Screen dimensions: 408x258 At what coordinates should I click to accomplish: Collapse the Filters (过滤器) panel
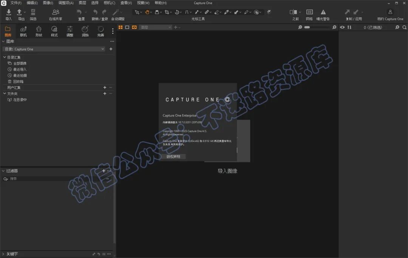[x=3, y=171]
